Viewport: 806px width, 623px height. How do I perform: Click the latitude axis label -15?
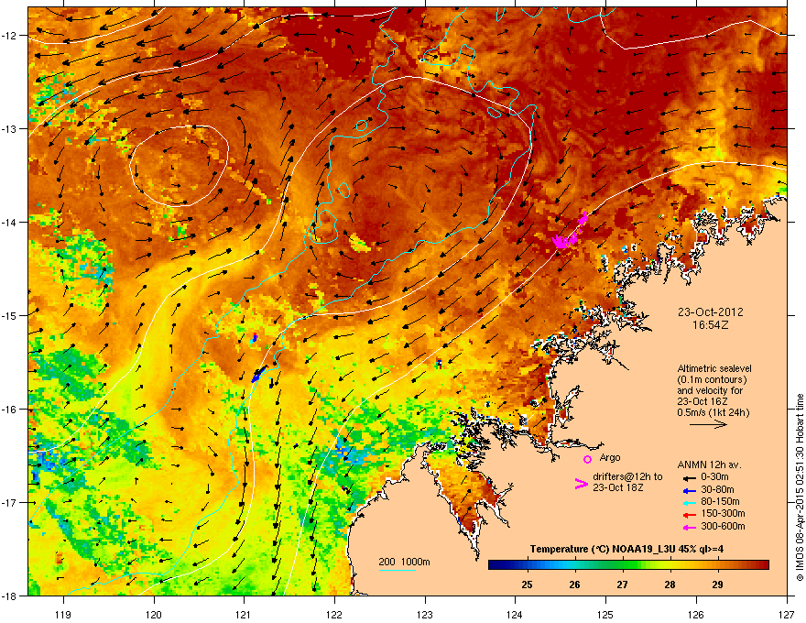tap(9, 315)
